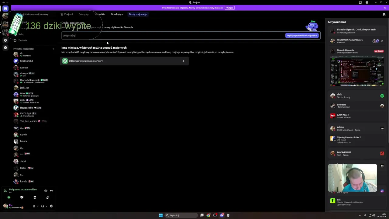Open the inbox icon in title bar

360,2
